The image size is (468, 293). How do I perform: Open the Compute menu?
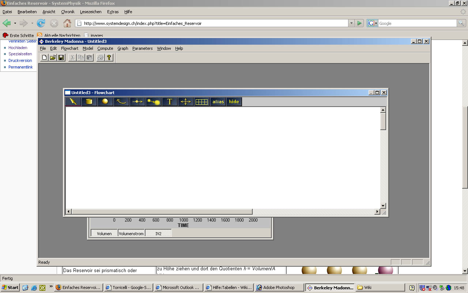(105, 48)
